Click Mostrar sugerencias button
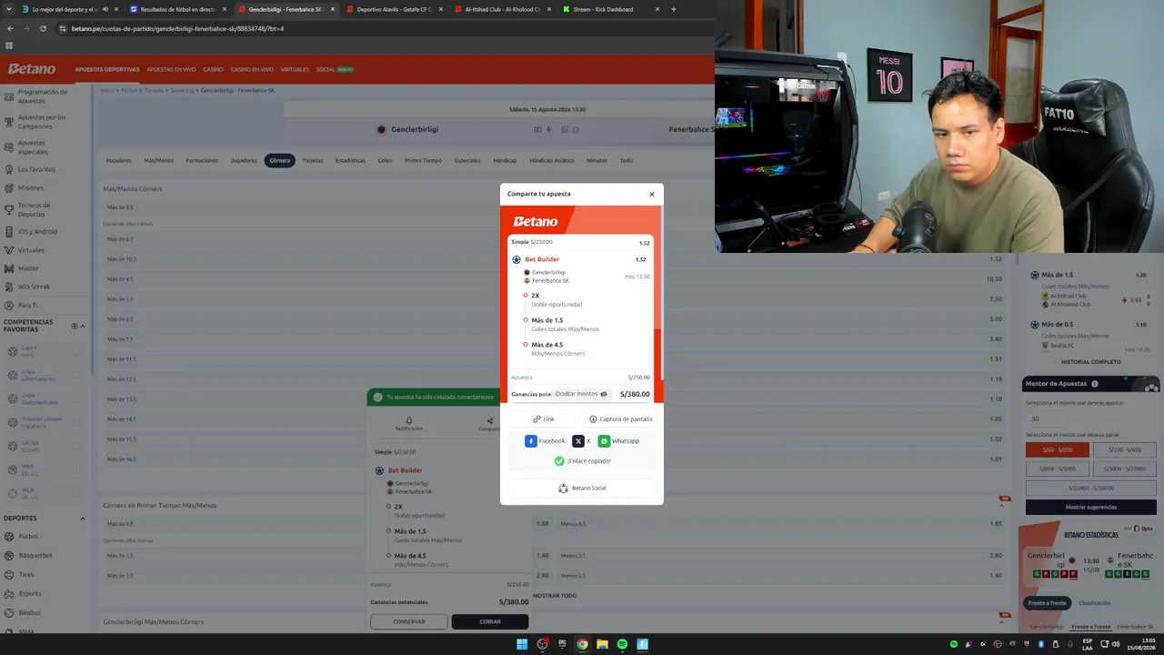This screenshot has height=655, width=1164. 1091,507
